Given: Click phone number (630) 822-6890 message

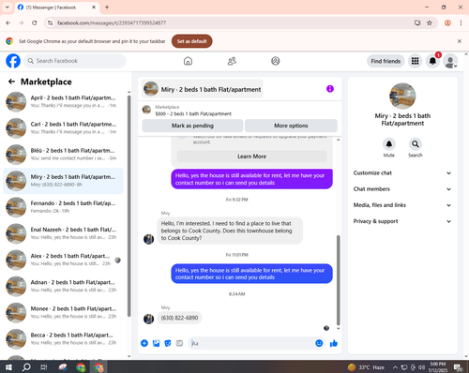Looking at the screenshot, I should pos(179,318).
